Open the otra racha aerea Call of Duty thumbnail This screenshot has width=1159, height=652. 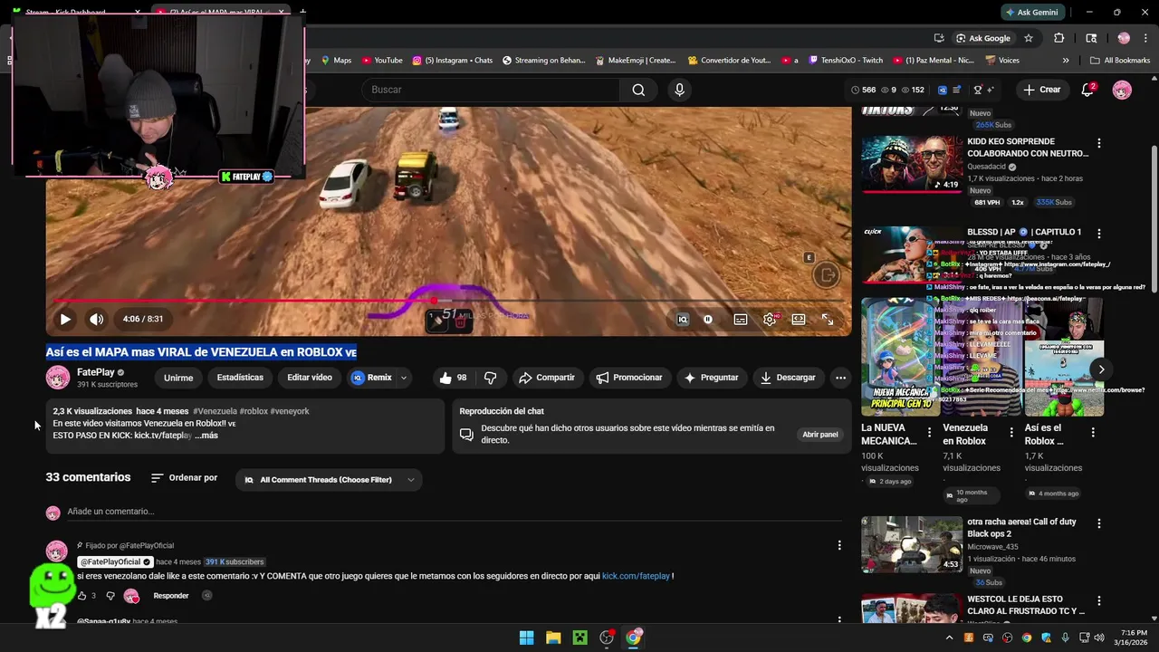coord(912,545)
